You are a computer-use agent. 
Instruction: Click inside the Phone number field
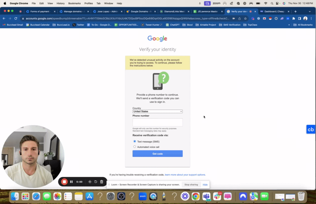click(157, 122)
